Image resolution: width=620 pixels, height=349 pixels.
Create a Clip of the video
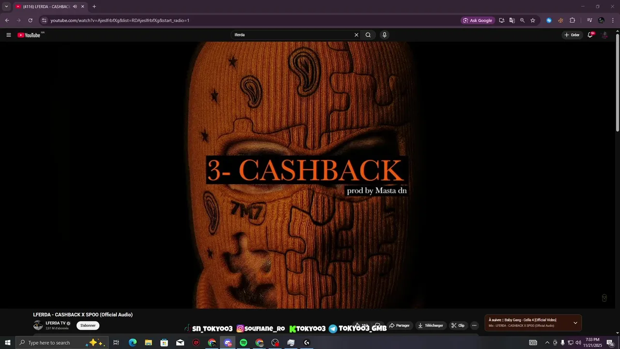pos(458,326)
